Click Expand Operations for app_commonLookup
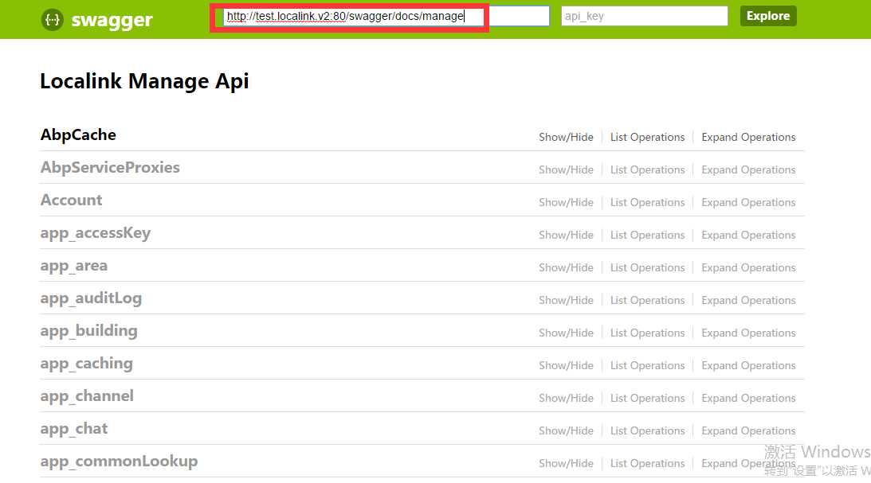 [x=748, y=464]
